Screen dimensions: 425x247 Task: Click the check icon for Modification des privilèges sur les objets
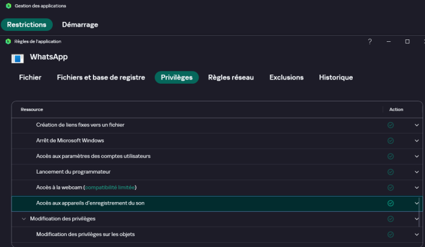pyautogui.click(x=390, y=234)
